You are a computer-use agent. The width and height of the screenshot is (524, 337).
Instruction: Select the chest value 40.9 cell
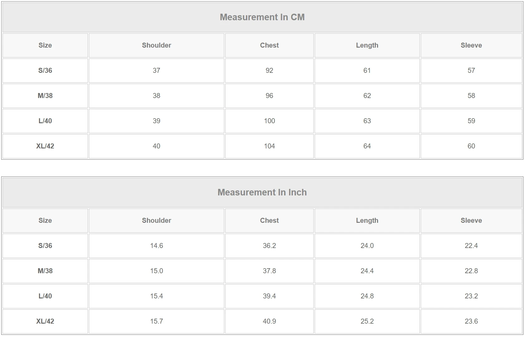click(269, 321)
